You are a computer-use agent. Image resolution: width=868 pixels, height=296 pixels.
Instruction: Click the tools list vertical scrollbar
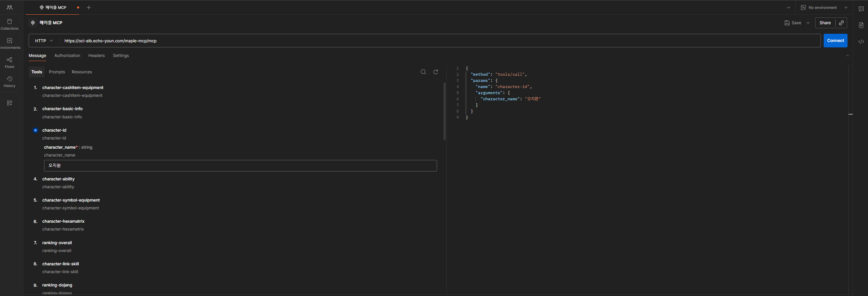[x=444, y=111]
